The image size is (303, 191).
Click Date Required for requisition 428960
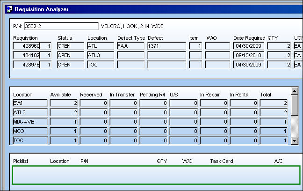[248, 46]
